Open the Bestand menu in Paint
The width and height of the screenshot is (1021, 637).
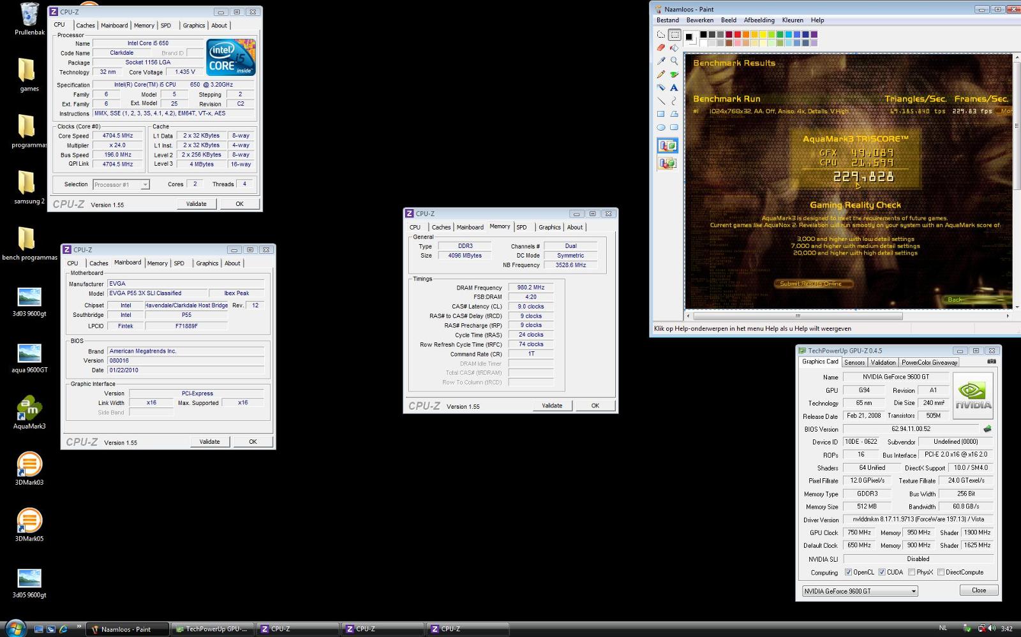667,20
